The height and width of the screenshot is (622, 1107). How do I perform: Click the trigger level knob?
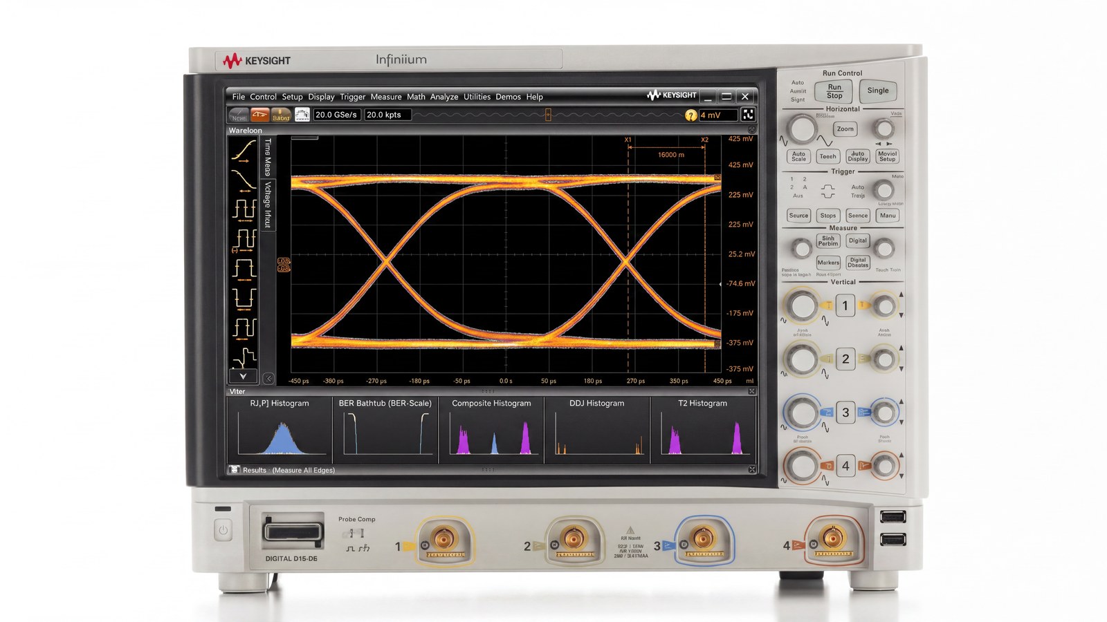point(883,189)
